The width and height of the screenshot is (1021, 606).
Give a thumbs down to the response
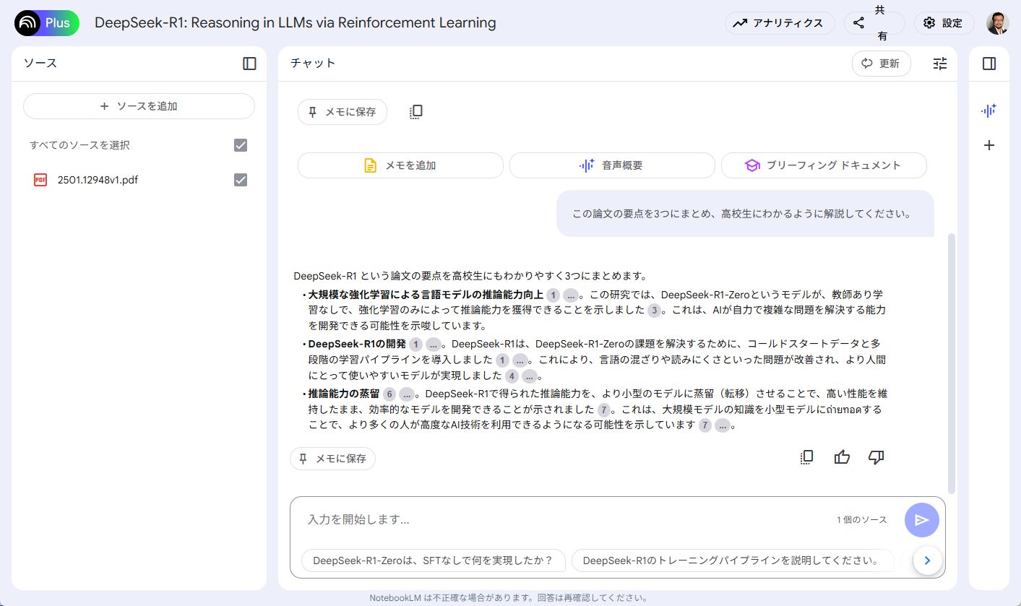click(876, 456)
